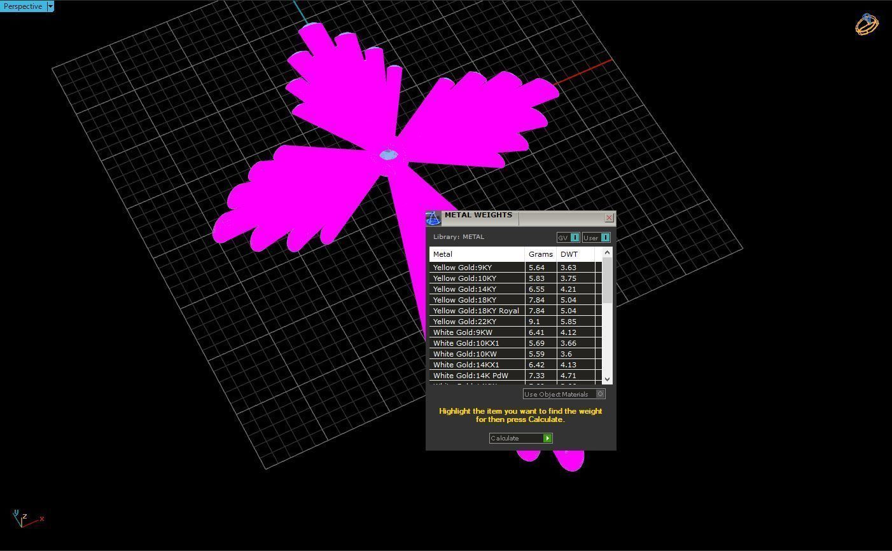Click the metal list scrollbar thumb
Viewport: 892px width, 551px height.
tap(607, 280)
